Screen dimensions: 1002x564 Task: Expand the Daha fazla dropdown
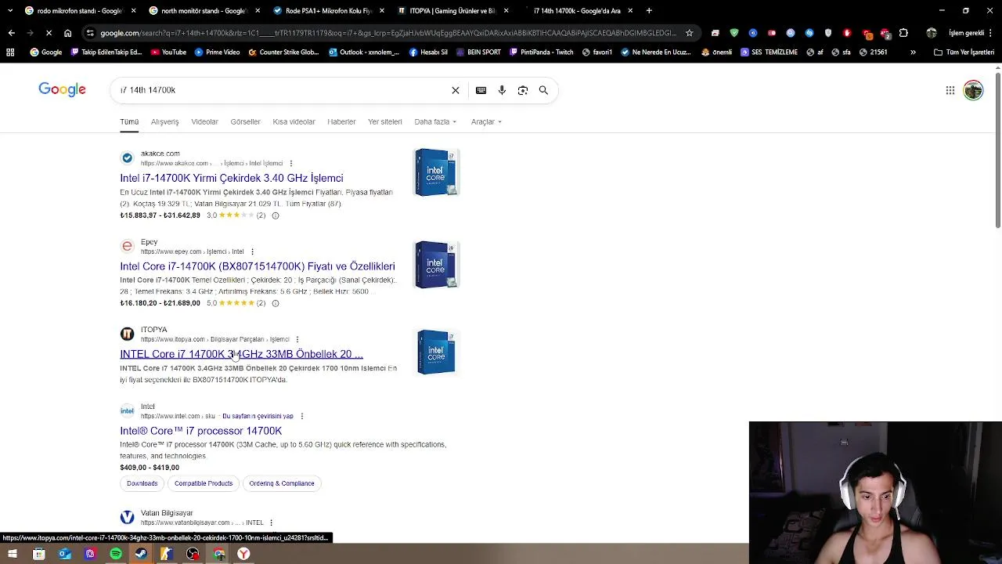pos(435,121)
